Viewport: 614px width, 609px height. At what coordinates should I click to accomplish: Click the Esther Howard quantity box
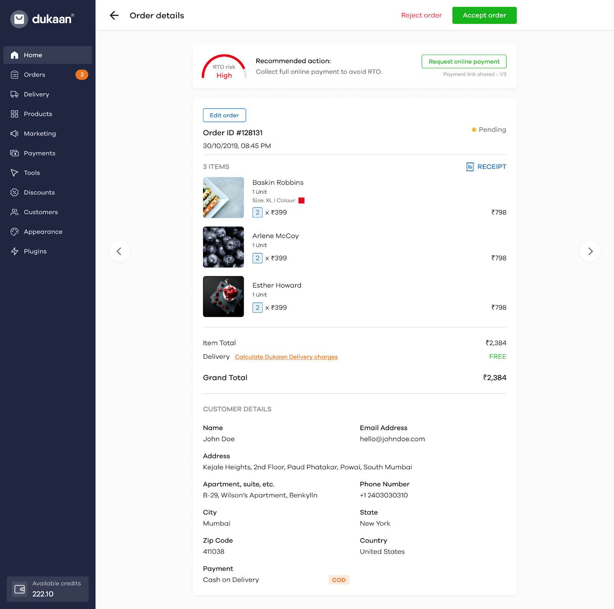(x=257, y=308)
